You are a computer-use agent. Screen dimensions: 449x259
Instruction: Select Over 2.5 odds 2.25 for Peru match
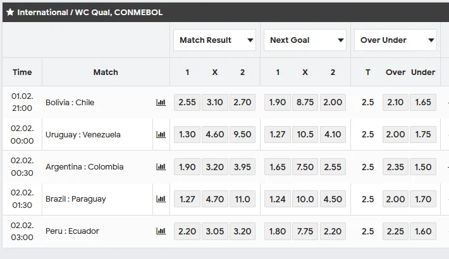[x=395, y=231]
